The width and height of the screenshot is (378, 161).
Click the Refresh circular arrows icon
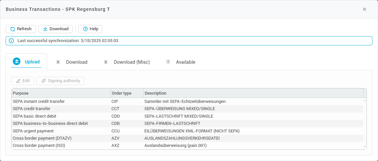click(x=13, y=29)
